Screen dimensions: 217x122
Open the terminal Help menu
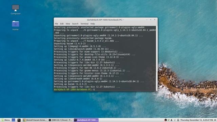(93, 24)
